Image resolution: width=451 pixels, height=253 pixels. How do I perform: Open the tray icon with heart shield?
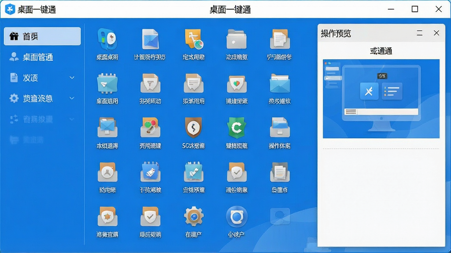tap(237, 83)
